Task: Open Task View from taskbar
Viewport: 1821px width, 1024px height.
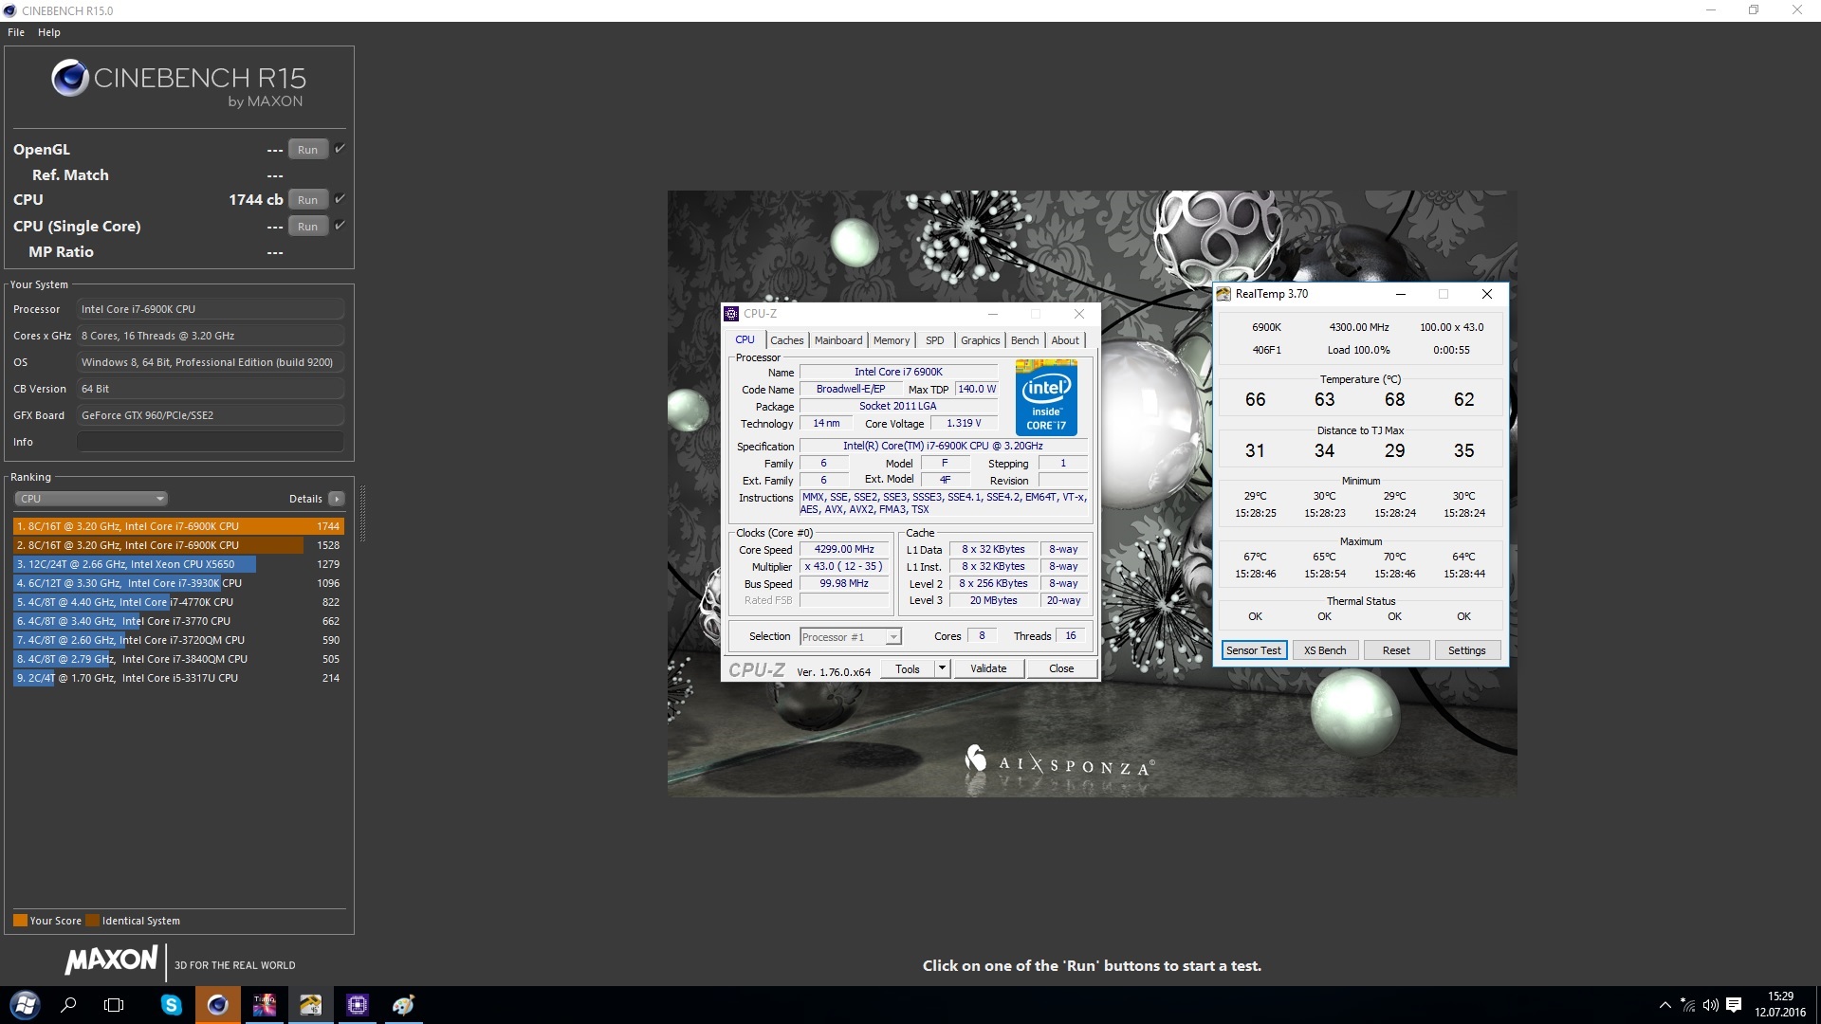Action: (114, 1005)
